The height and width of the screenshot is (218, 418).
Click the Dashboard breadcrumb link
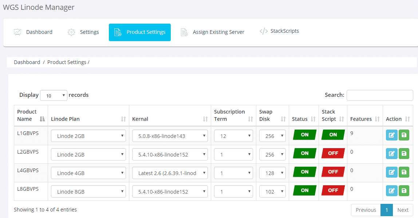[27, 62]
